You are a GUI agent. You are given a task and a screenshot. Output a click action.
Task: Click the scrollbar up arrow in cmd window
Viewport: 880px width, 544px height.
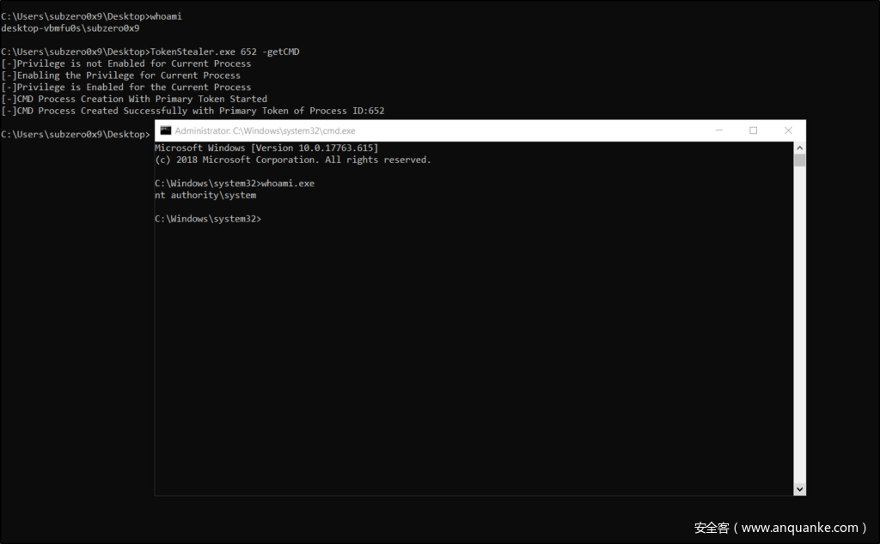[x=799, y=148]
